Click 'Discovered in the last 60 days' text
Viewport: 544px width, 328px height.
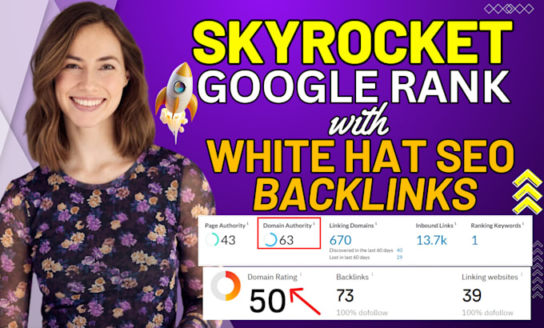(361, 250)
